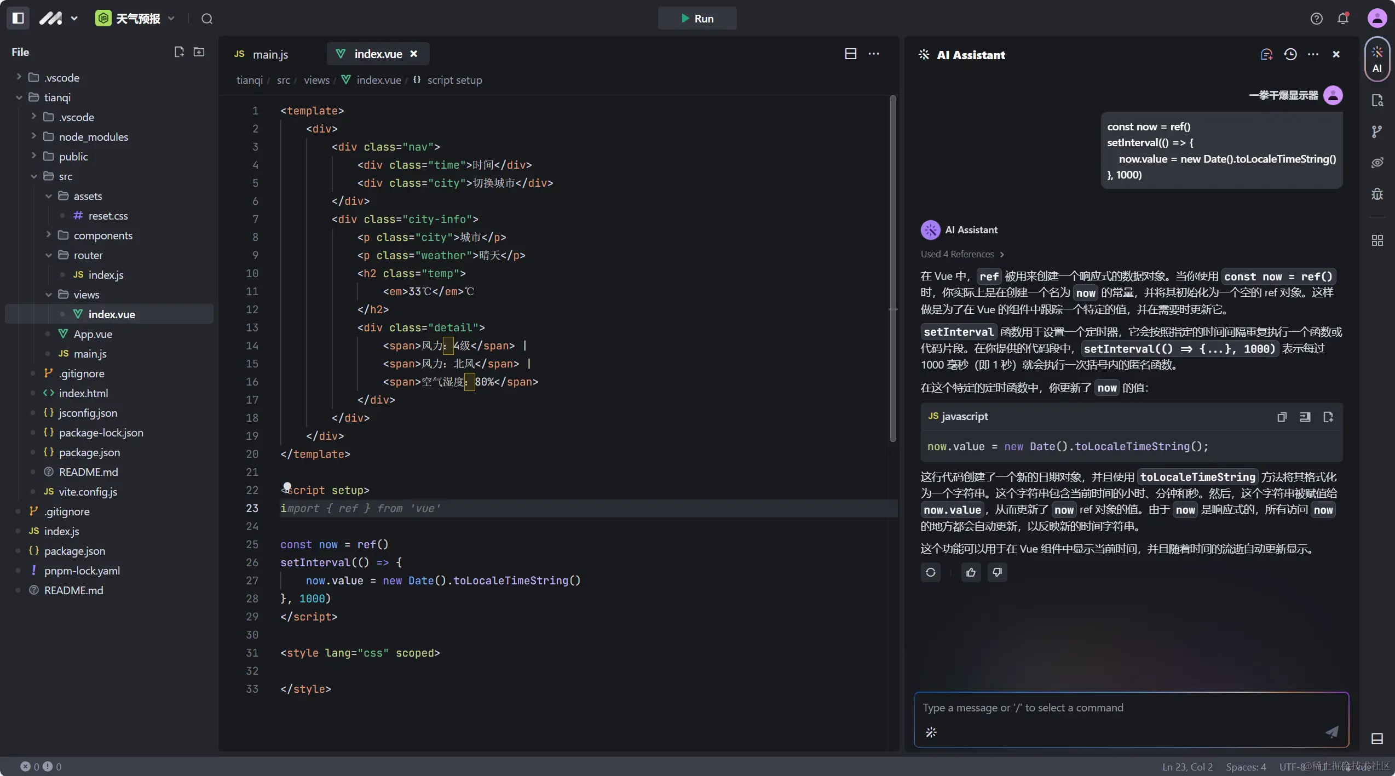Expand Used 4 References link
Viewport: 1395px width, 776px height.
[x=962, y=254]
